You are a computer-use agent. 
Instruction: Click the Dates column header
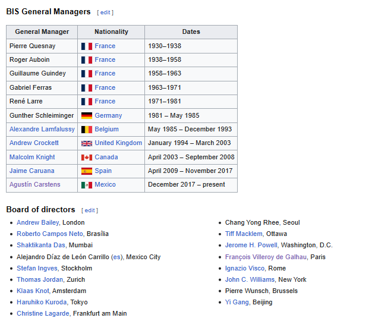point(191,32)
